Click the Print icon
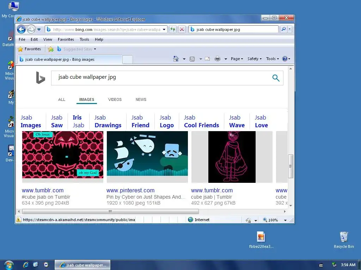361x270 pixels. click(x=217, y=59)
